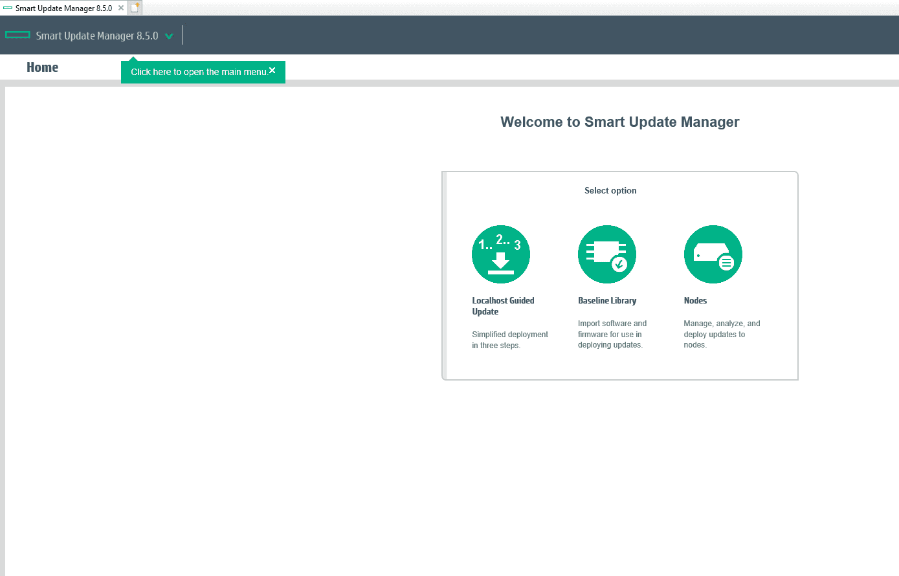This screenshot has width=899, height=576.
Task: Open the Localhost Guided Update text link
Action: [503, 305]
